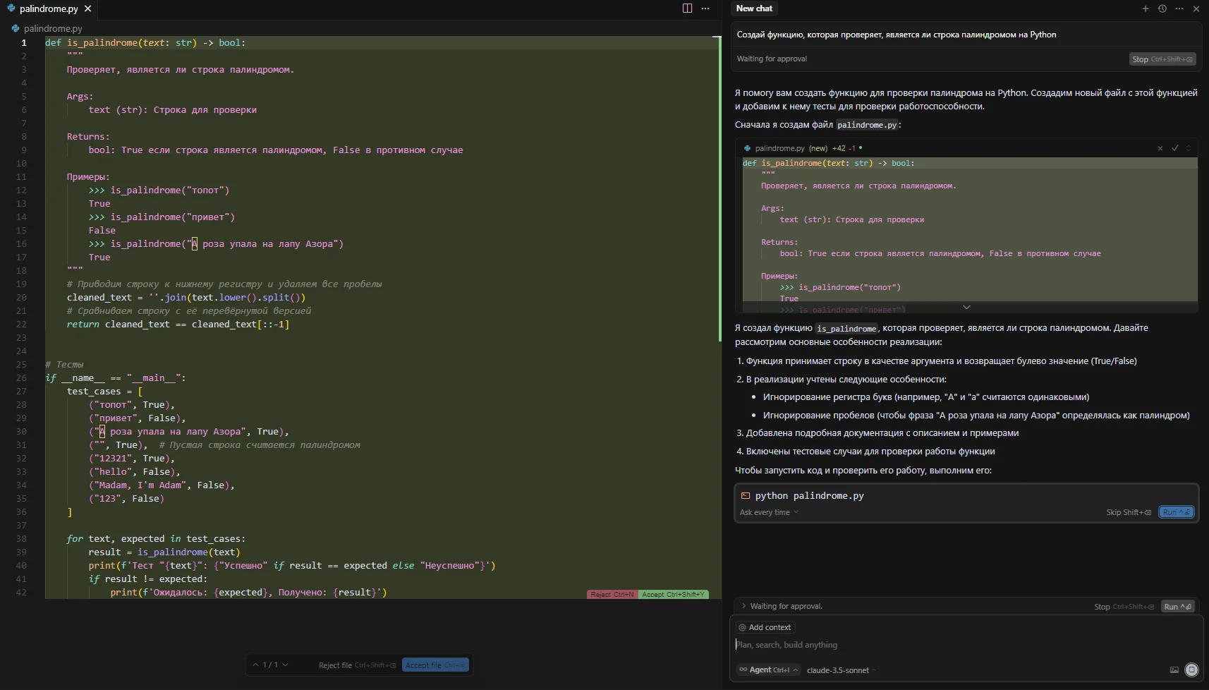Show chat history clock icon
This screenshot has width=1209, height=690.
tap(1162, 8)
